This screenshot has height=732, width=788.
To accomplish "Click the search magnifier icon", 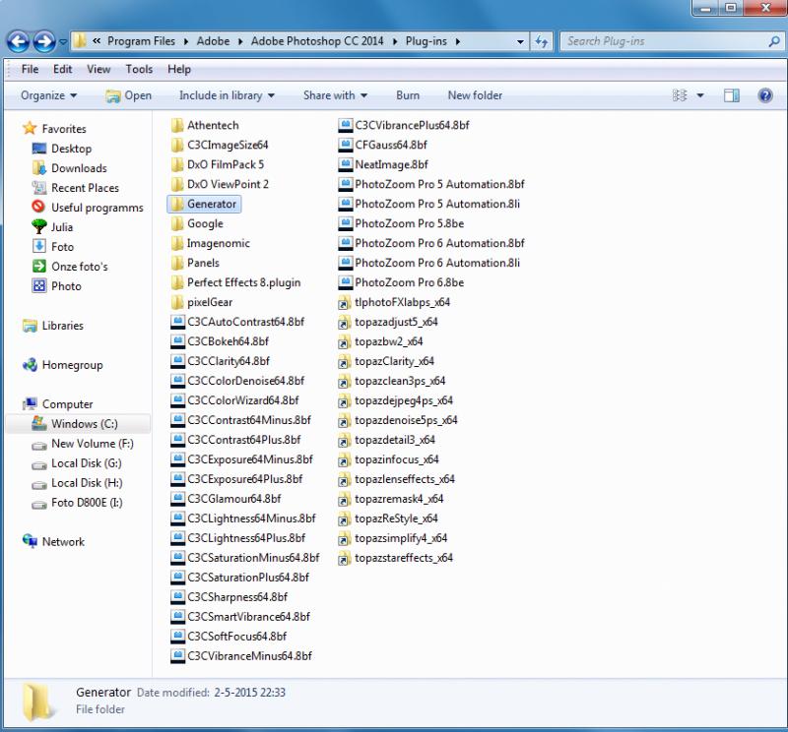I will click(x=774, y=41).
